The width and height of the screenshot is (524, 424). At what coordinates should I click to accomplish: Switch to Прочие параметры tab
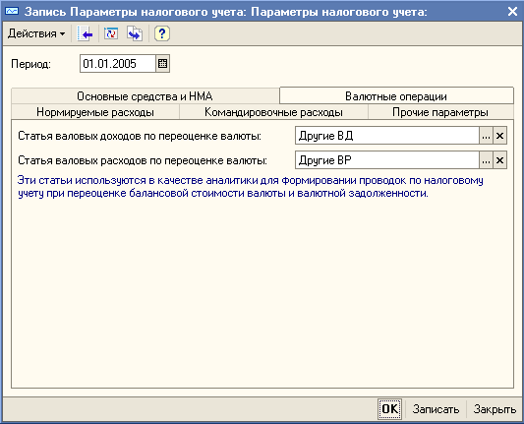[440, 112]
